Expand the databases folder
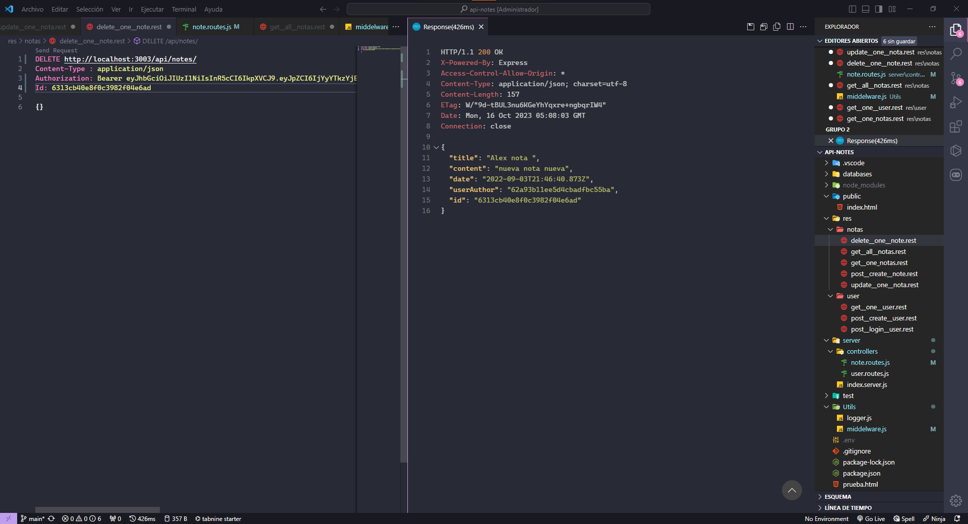Screen dimensions: 968x524 [x=826, y=174]
